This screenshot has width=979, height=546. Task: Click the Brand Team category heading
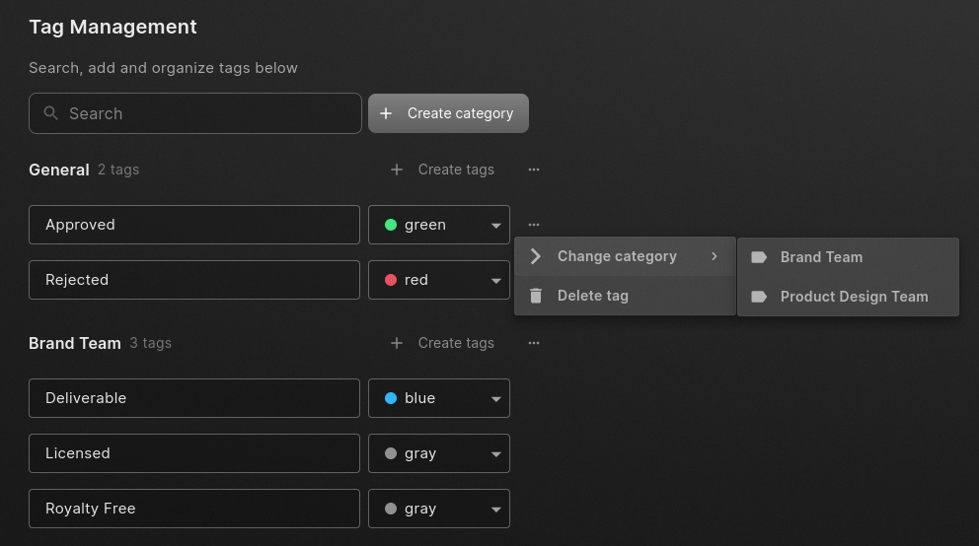pyautogui.click(x=75, y=343)
